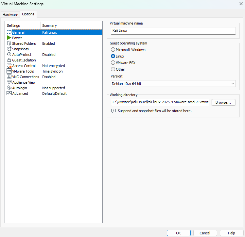Image resolution: width=245 pixels, height=237 pixels.
Task: Click the Snapshots clock icon
Action: (x=9, y=49)
